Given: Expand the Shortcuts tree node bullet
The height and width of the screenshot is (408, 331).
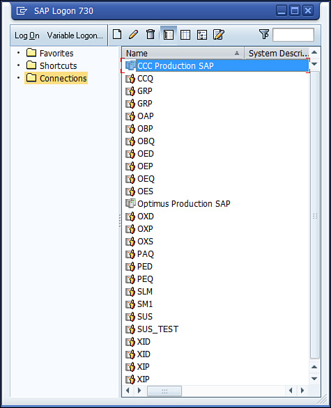Looking at the screenshot, I should [x=18, y=65].
